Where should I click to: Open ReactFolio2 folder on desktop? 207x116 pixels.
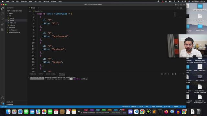[x=200, y=28]
